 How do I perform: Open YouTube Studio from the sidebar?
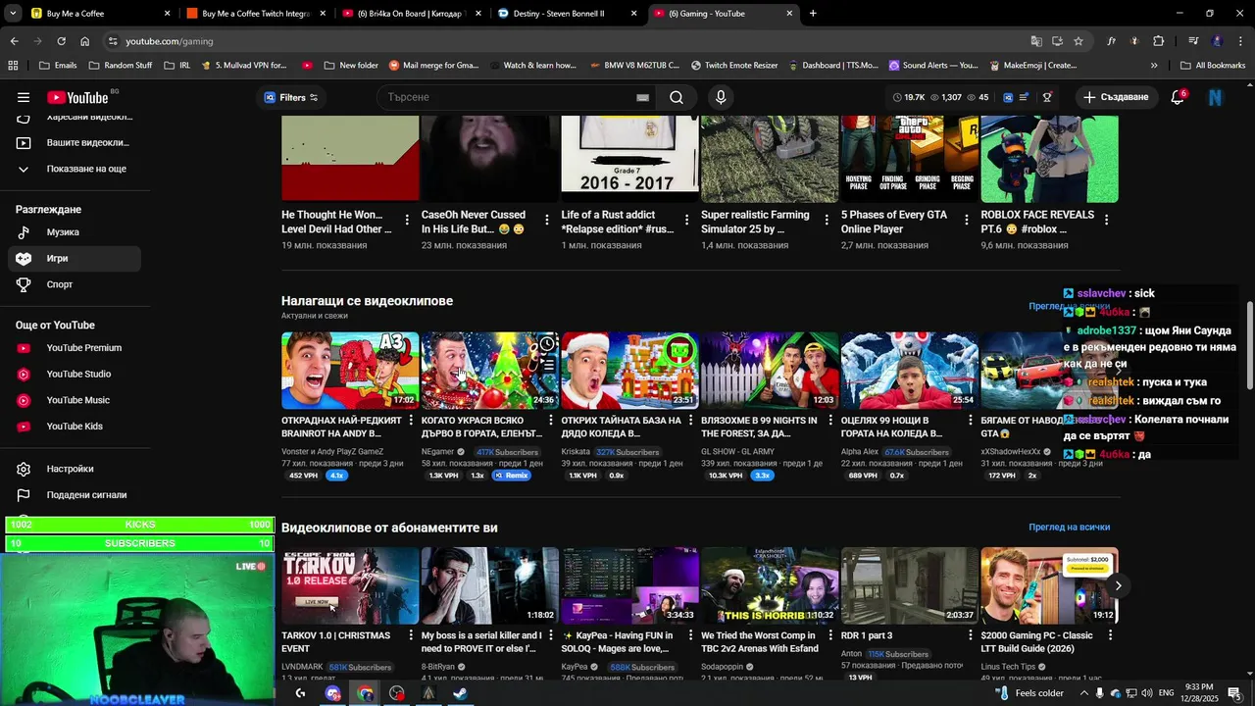(x=75, y=374)
